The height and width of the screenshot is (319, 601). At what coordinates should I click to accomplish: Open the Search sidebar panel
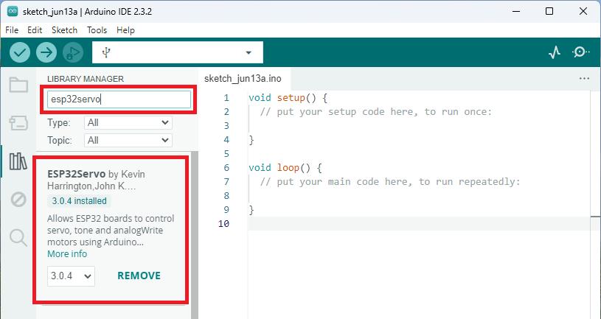[x=18, y=238]
